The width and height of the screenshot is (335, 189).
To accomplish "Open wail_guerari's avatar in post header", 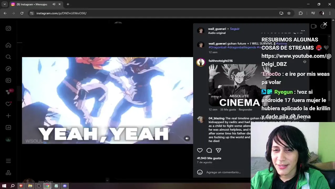I will 201,31.
